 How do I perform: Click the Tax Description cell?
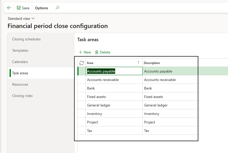pos(170,131)
